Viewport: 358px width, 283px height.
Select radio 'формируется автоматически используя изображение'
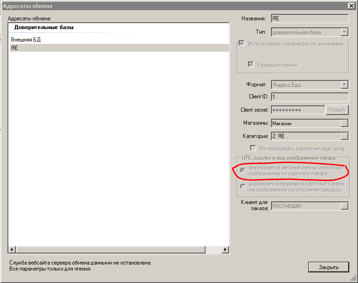(243, 170)
